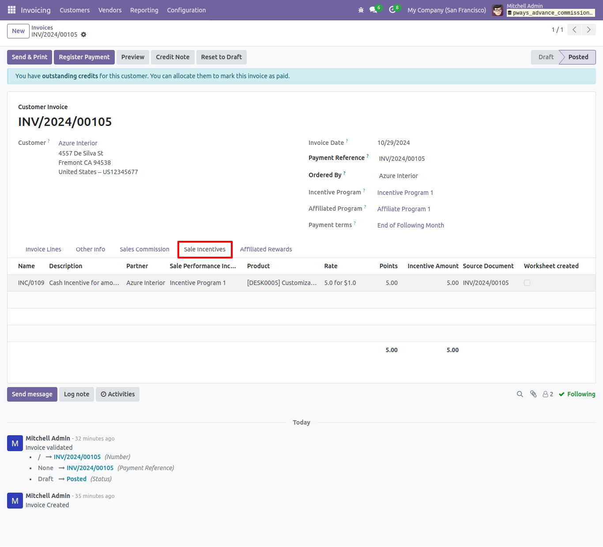Click the Incentive Program 1 link
The height and width of the screenshot is (547, 603).
405,193
